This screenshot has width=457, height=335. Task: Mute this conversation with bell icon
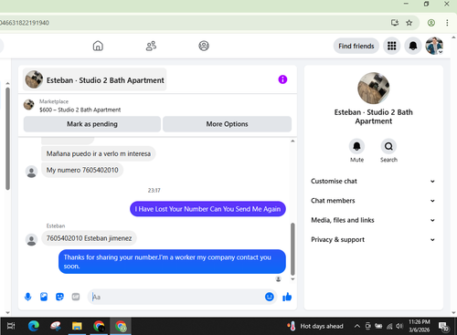tap(356, 146)
